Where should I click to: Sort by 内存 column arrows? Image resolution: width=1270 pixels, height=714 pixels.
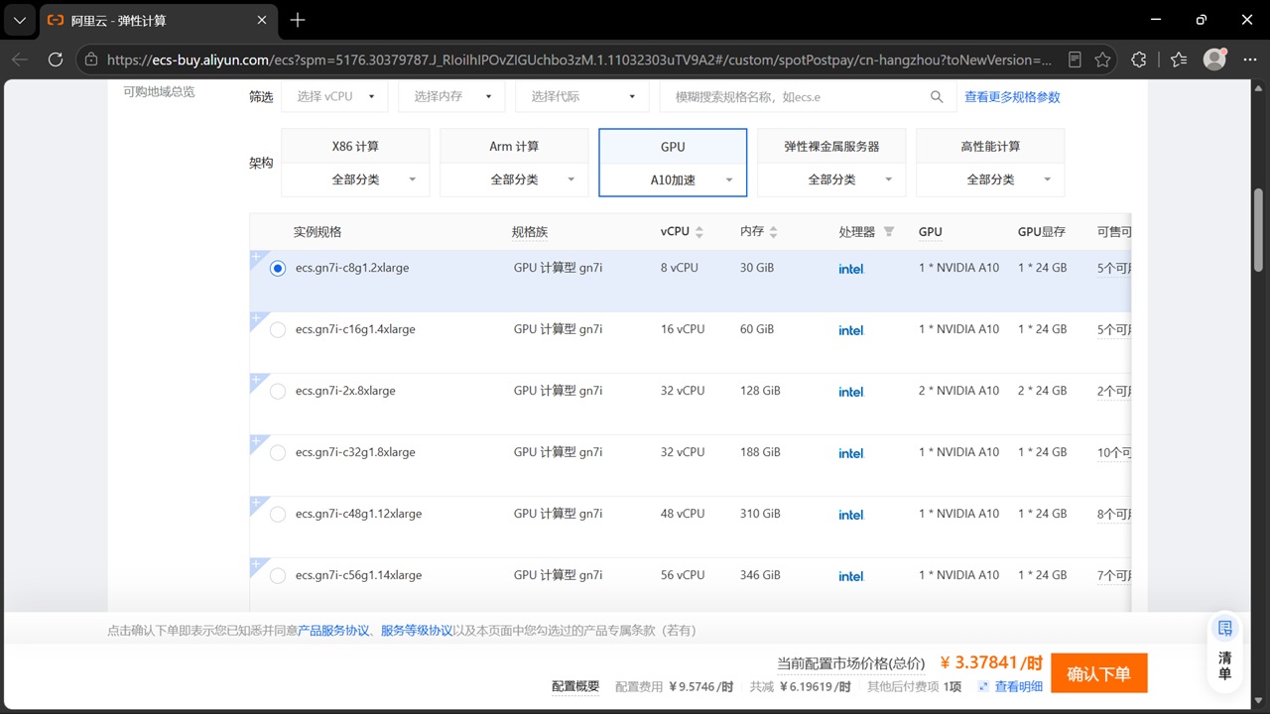(774, 232)
